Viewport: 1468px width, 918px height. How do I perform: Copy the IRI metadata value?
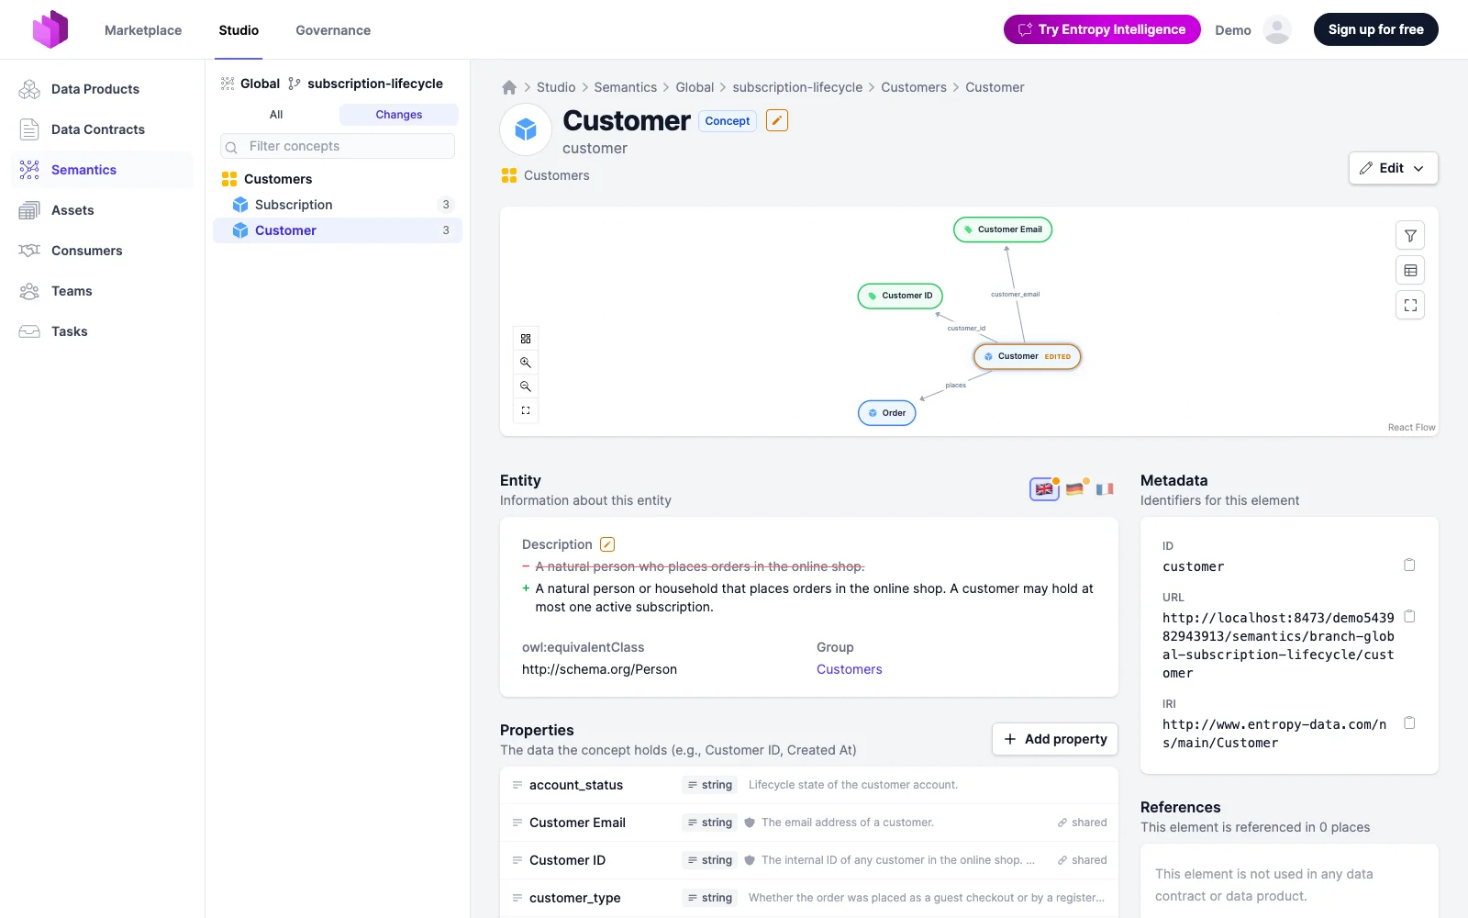[1409, 722]
